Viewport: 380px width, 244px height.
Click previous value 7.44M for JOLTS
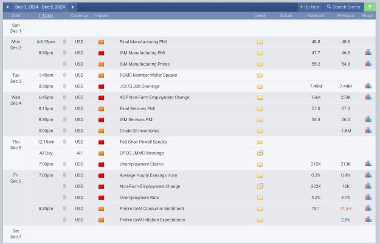[x=345, y=86]
